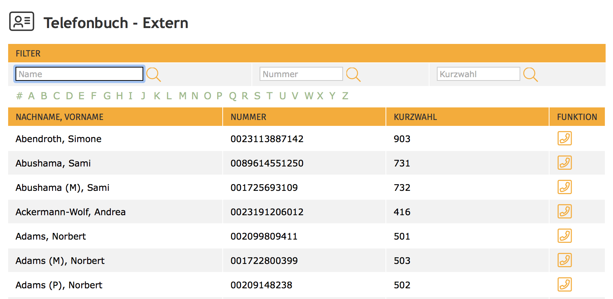
Task: Select letter Z in the alphabet index
Action: coord(345,96)
